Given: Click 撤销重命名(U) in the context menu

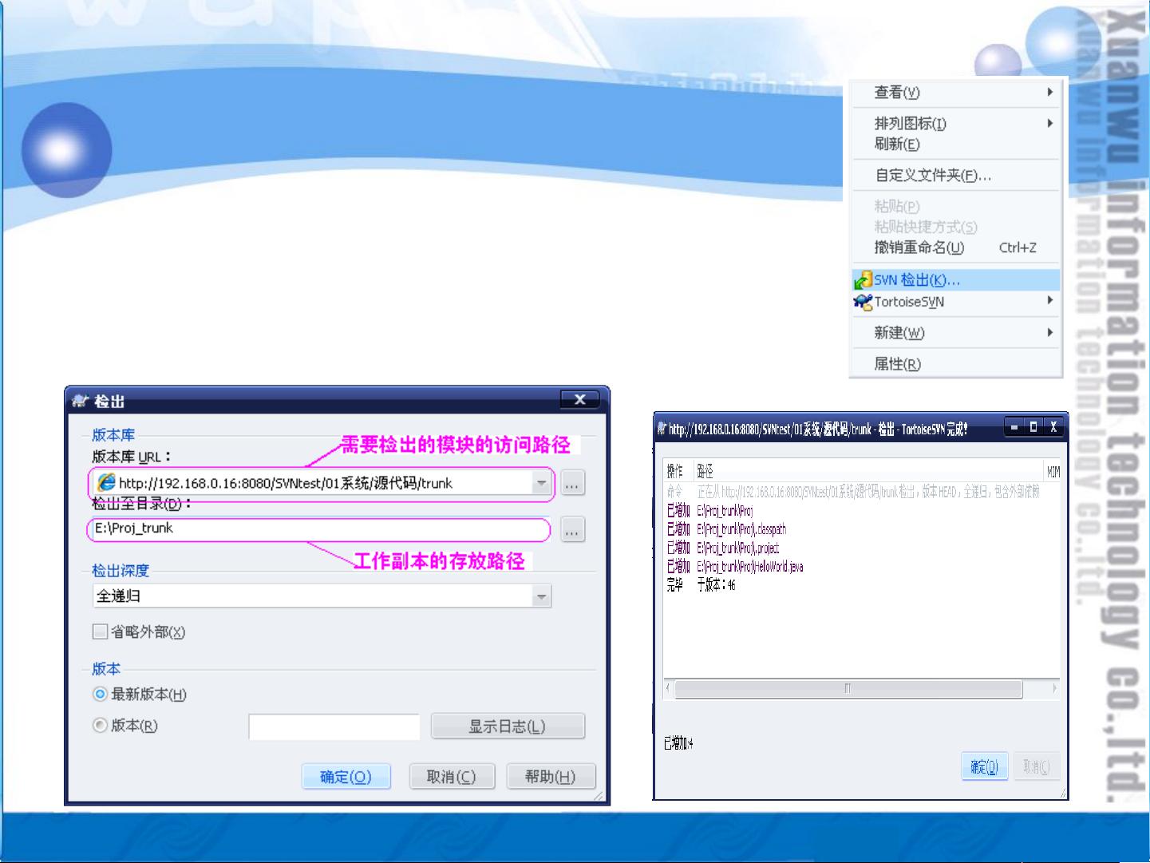Looking at the screenshot, I should point(956,248).
